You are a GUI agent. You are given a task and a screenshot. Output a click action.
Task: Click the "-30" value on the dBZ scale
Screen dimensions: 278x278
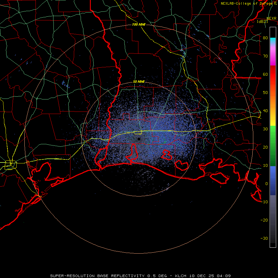[x=264, y=238]
